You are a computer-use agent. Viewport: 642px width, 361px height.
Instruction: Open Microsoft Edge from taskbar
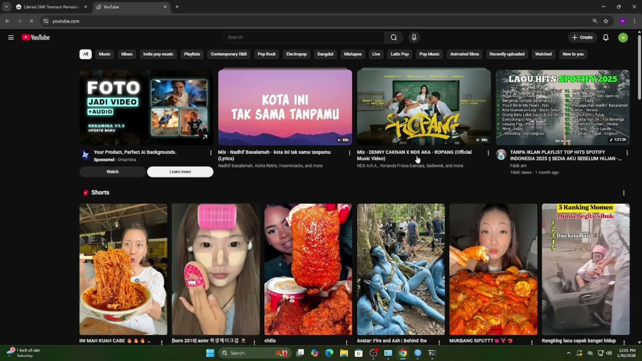329,353
